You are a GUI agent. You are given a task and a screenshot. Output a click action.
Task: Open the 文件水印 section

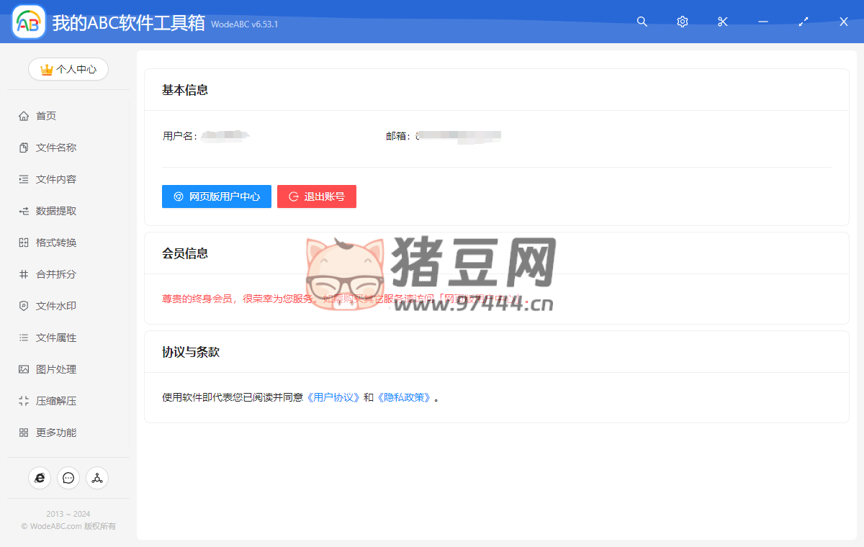pyautogui.click(x=56, y=306)
